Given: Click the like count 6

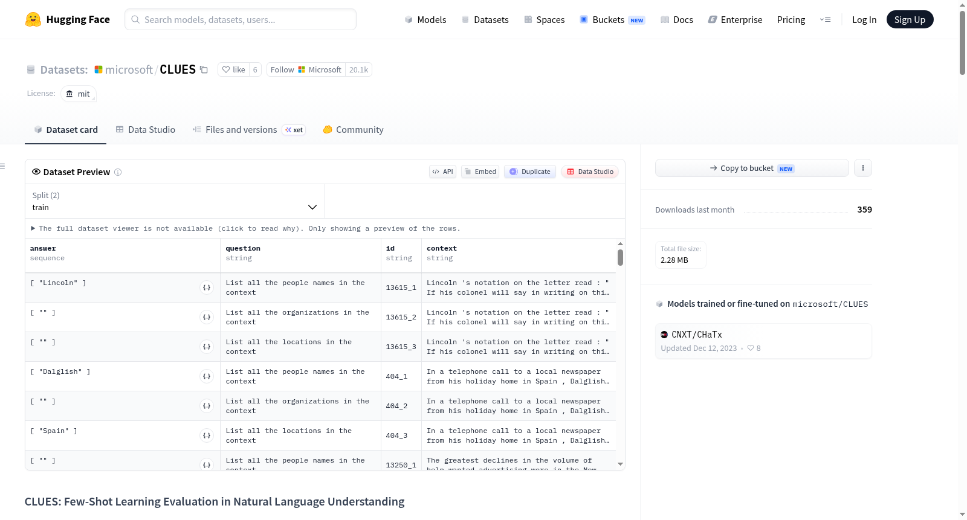Looking at the screenshot, I should pyautogui.click(x=255, y=70).
